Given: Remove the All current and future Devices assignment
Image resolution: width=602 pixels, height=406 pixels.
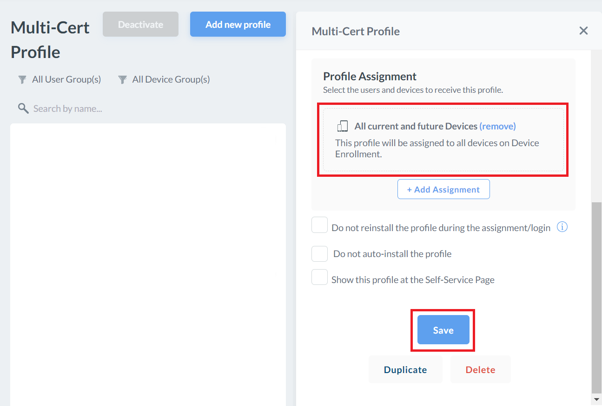Looking at the screenshot, I should click(497, 126).
